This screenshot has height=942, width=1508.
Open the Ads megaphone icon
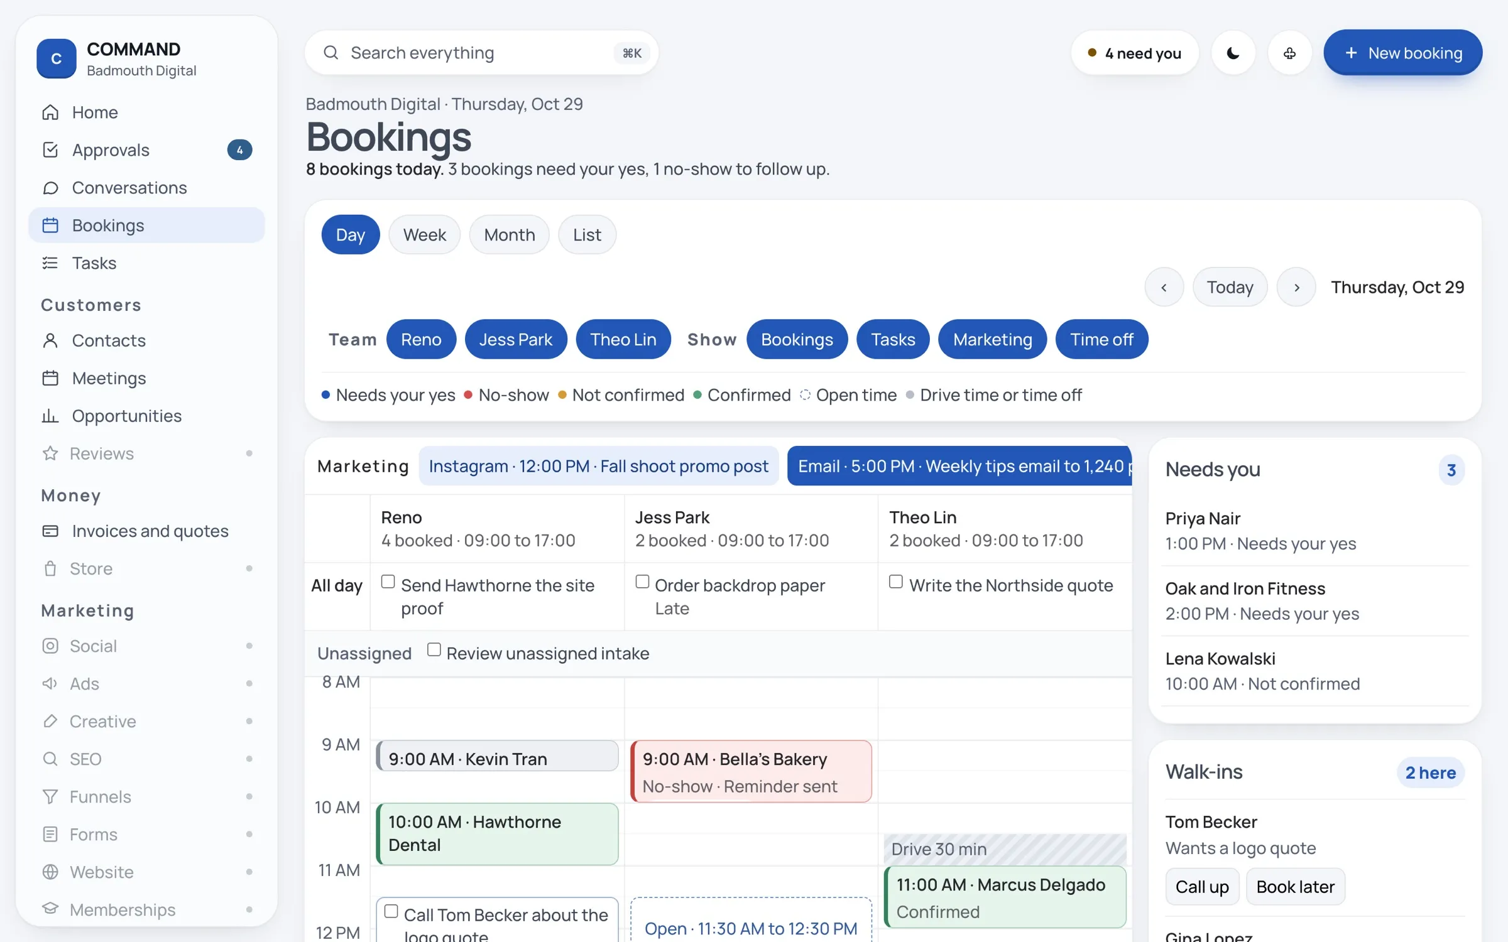coord(50,684)
